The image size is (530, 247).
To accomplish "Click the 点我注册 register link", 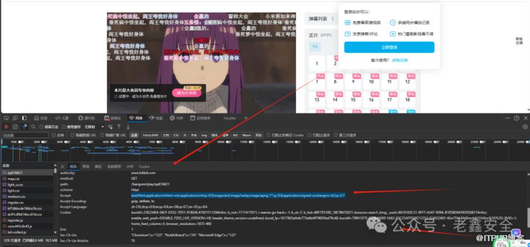I will tap(400, 60).
